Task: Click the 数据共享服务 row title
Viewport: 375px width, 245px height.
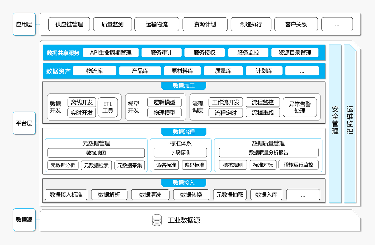Action: tap(63, 53)
